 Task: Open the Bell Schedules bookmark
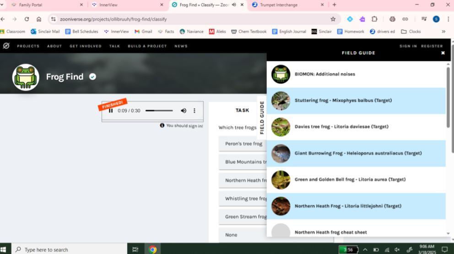[x=81, y=31]
